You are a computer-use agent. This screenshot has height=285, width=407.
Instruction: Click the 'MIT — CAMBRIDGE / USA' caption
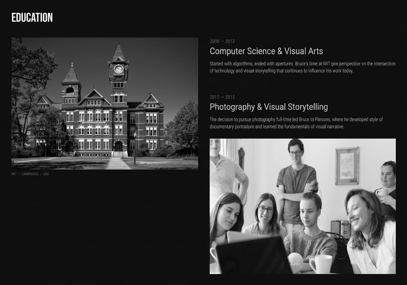(30, 174)
